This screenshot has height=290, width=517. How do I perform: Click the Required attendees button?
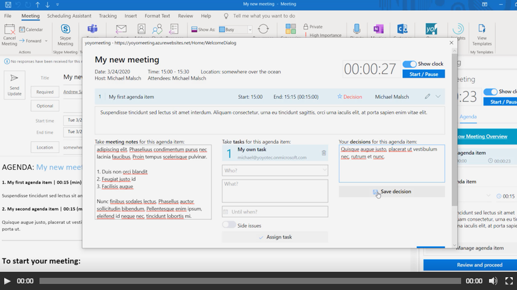(x=45, y=92)
